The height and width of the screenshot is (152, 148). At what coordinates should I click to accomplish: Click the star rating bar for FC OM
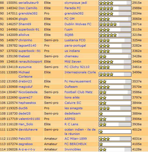(x=115, y=19)
